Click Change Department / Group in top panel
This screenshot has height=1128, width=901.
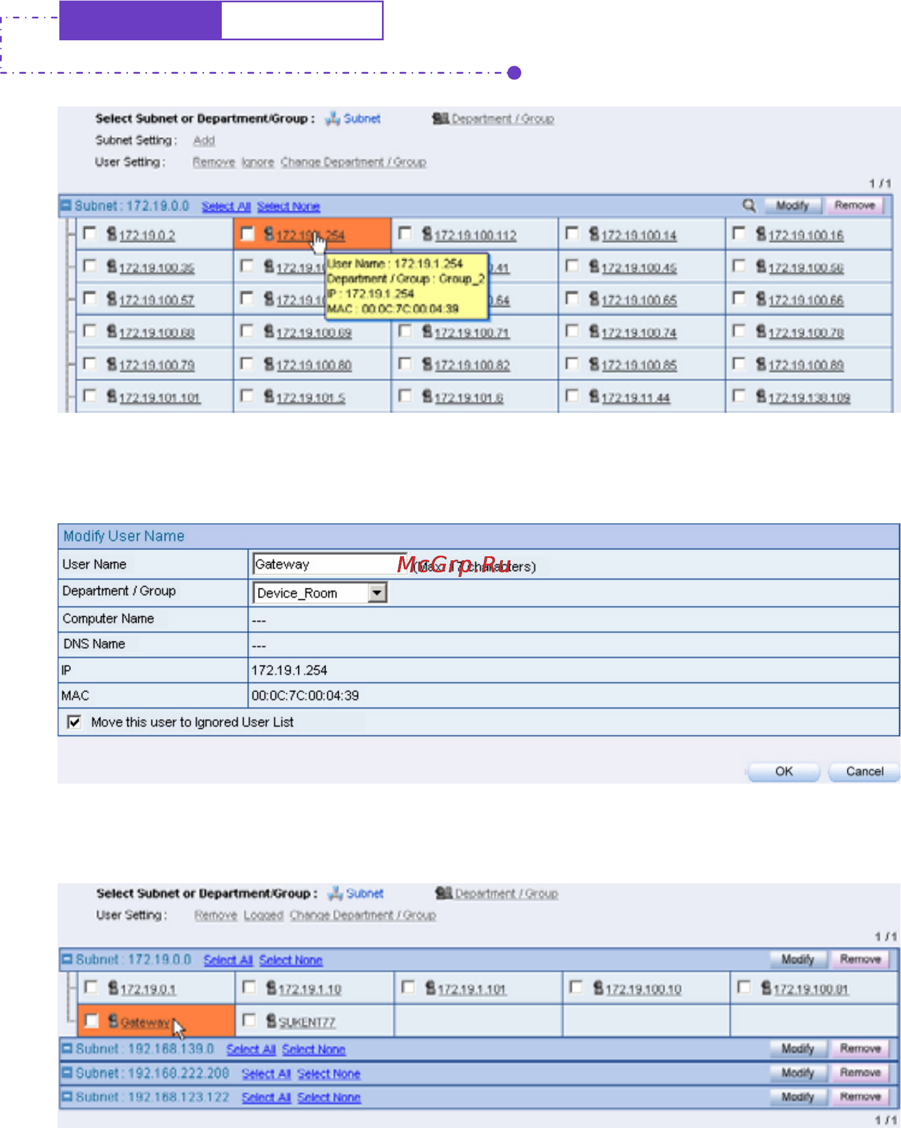(353, 162)
